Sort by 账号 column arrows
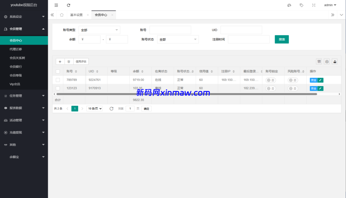The height and width of the screenshot is (198, 346). (x=76, y=72)
